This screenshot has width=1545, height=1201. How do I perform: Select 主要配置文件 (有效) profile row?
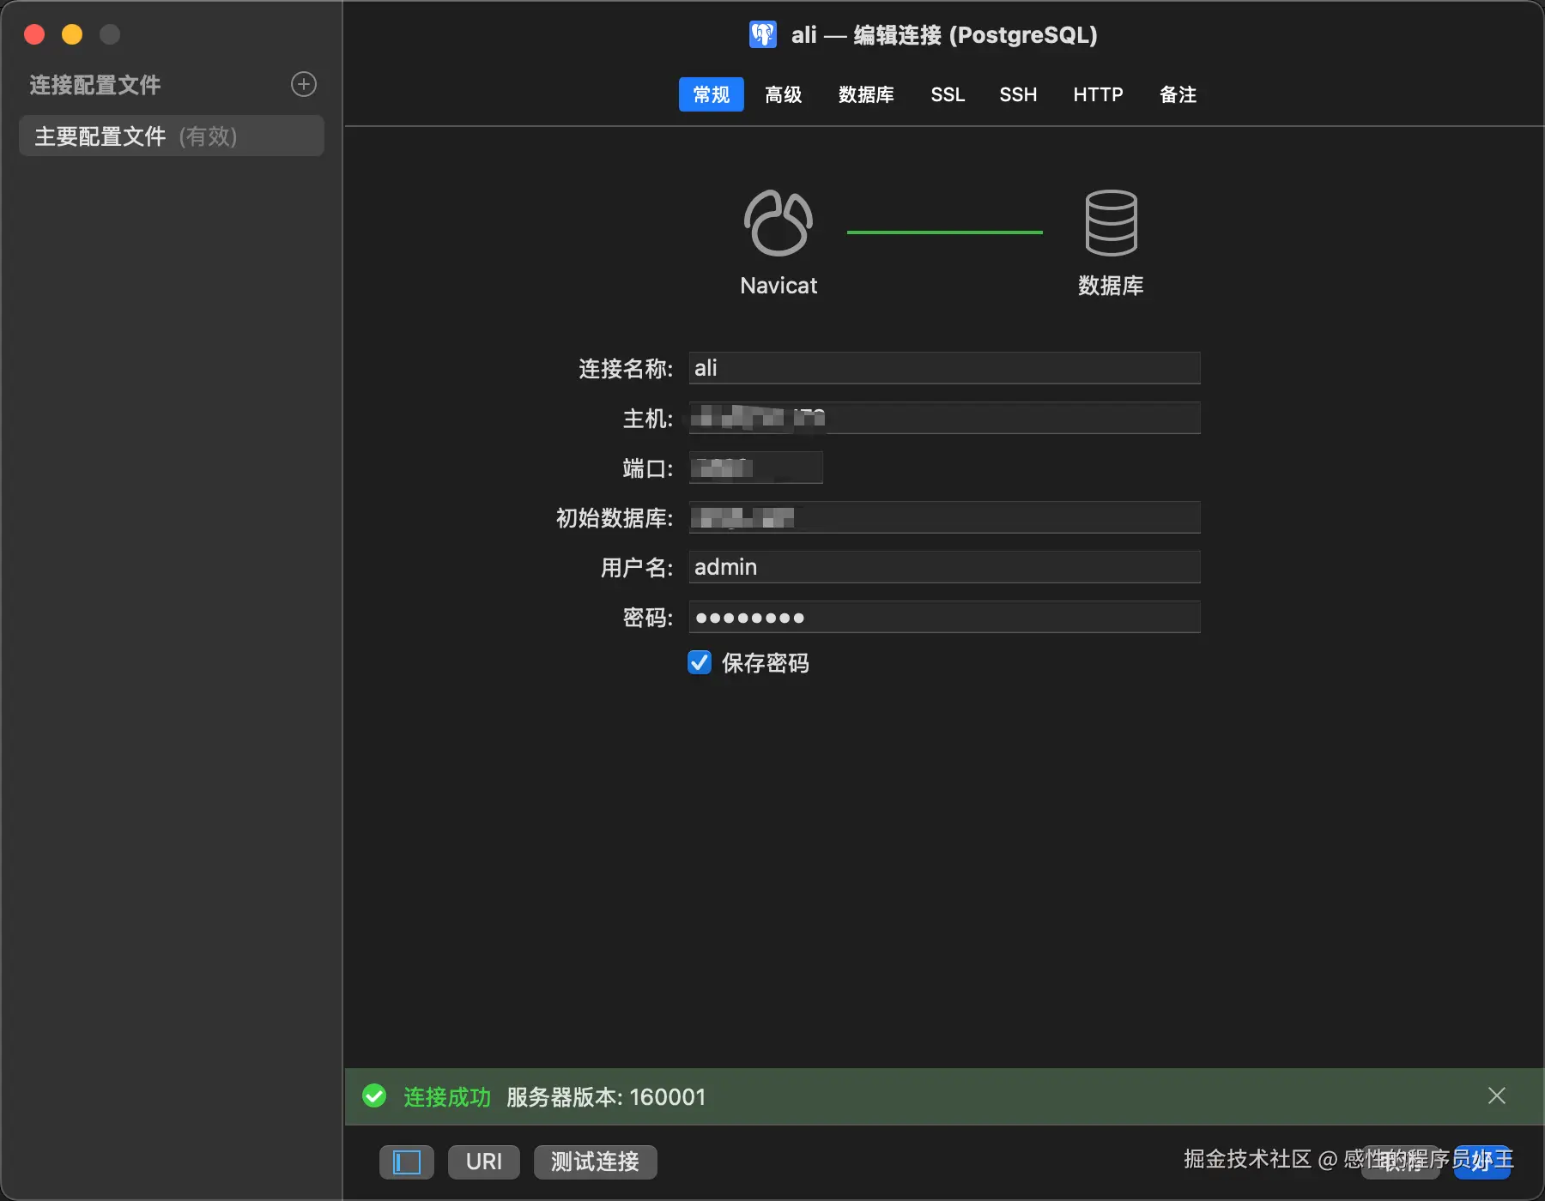click(x=172, y=136)
